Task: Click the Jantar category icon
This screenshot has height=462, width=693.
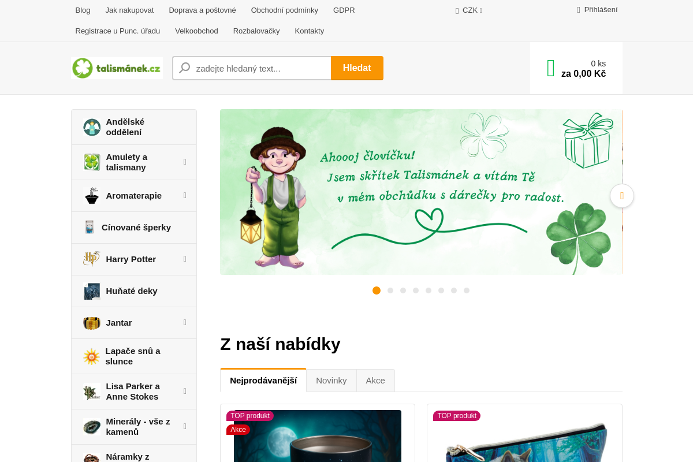Action: point(92,323)
